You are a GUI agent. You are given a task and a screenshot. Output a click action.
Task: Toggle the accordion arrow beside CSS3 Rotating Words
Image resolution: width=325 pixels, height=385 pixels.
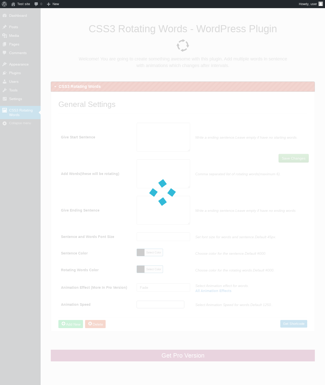pos(55,87)
